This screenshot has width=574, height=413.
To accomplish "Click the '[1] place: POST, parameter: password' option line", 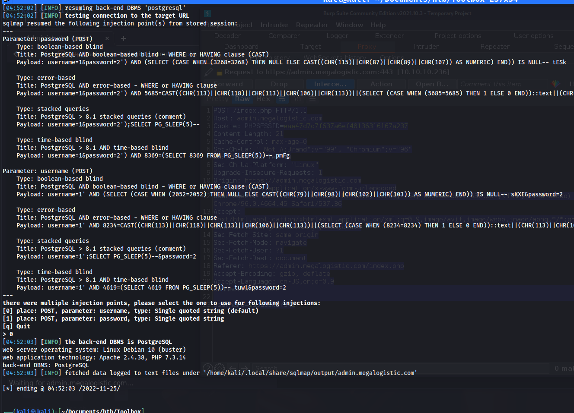I will coord(113,318).
